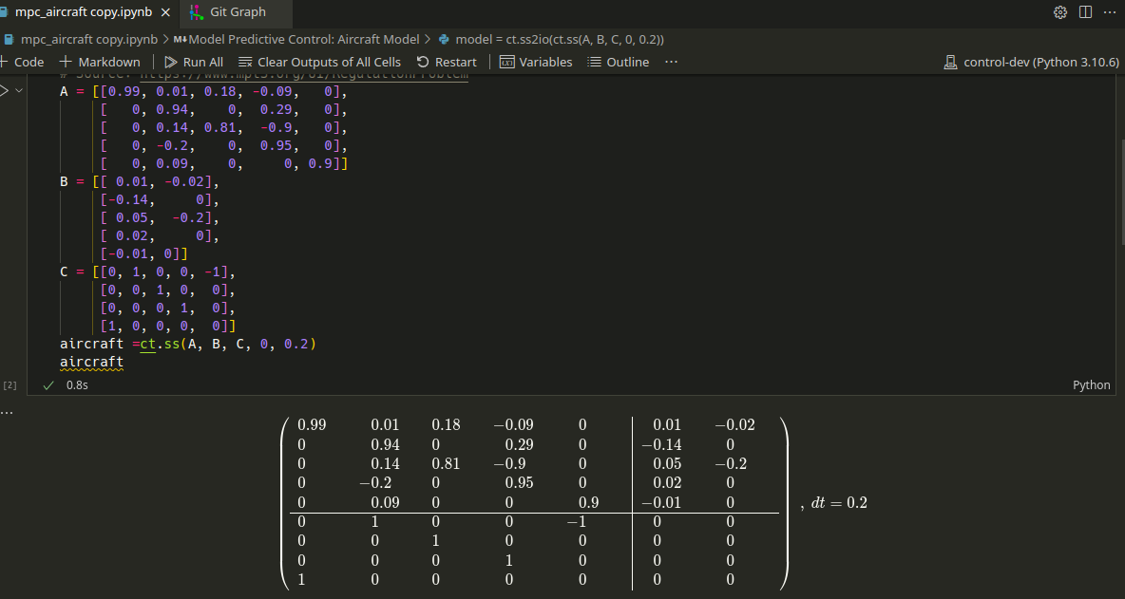This screenshot has height=599, width=1125.
Task: Insert a Markdown cell
Action: 99,61
